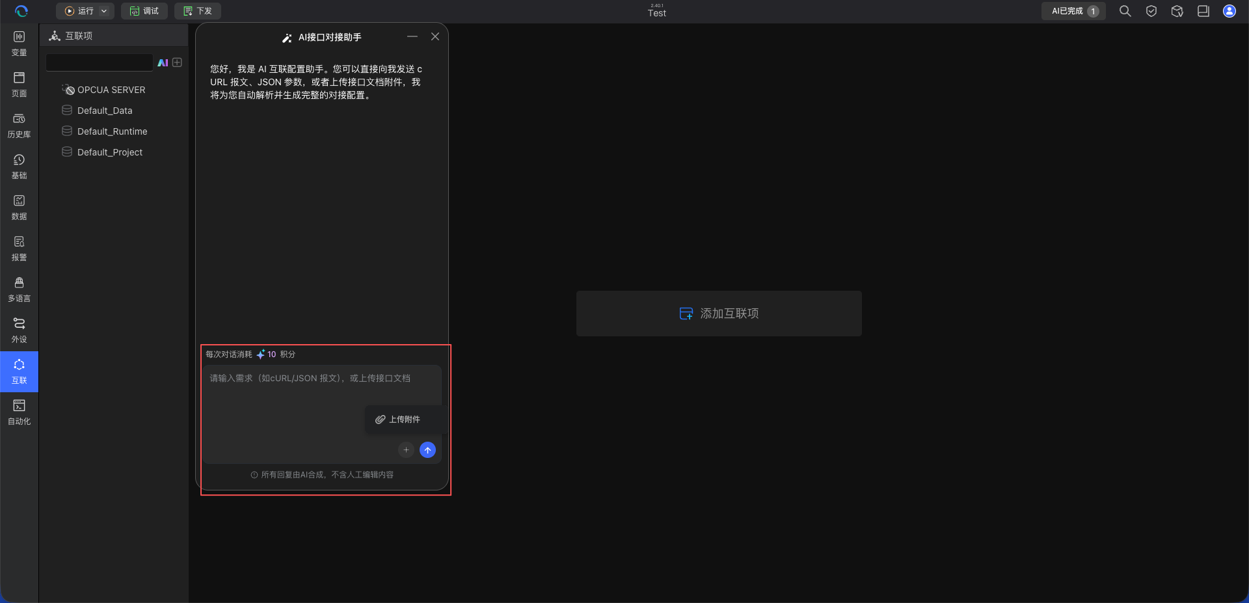This screenshot has width=1249, height=603.
Task: Click the search magnifier icon
Action: click(x=1125, y=11)
